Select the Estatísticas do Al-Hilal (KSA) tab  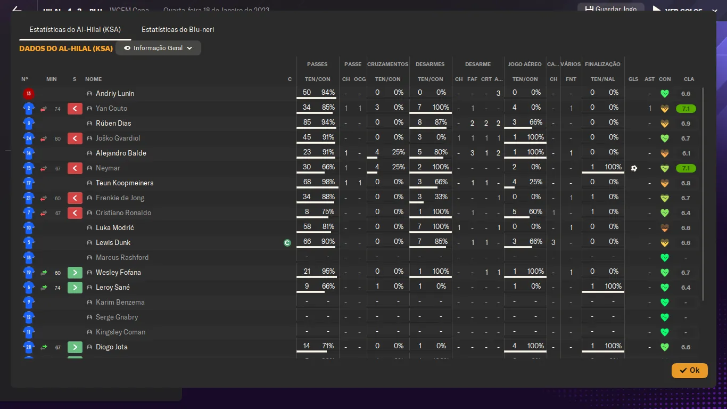(x=75, y=30)
